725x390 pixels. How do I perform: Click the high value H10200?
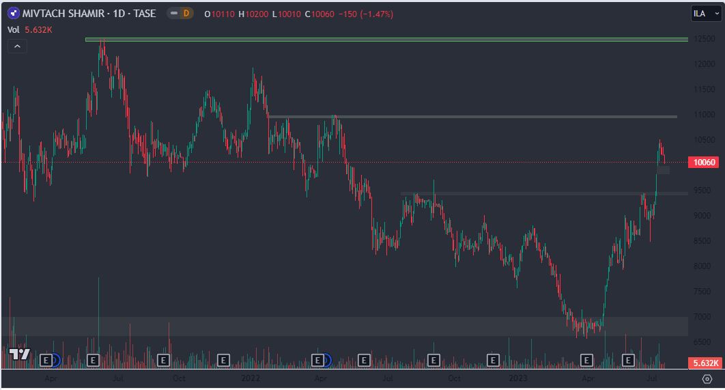[253, 14]
